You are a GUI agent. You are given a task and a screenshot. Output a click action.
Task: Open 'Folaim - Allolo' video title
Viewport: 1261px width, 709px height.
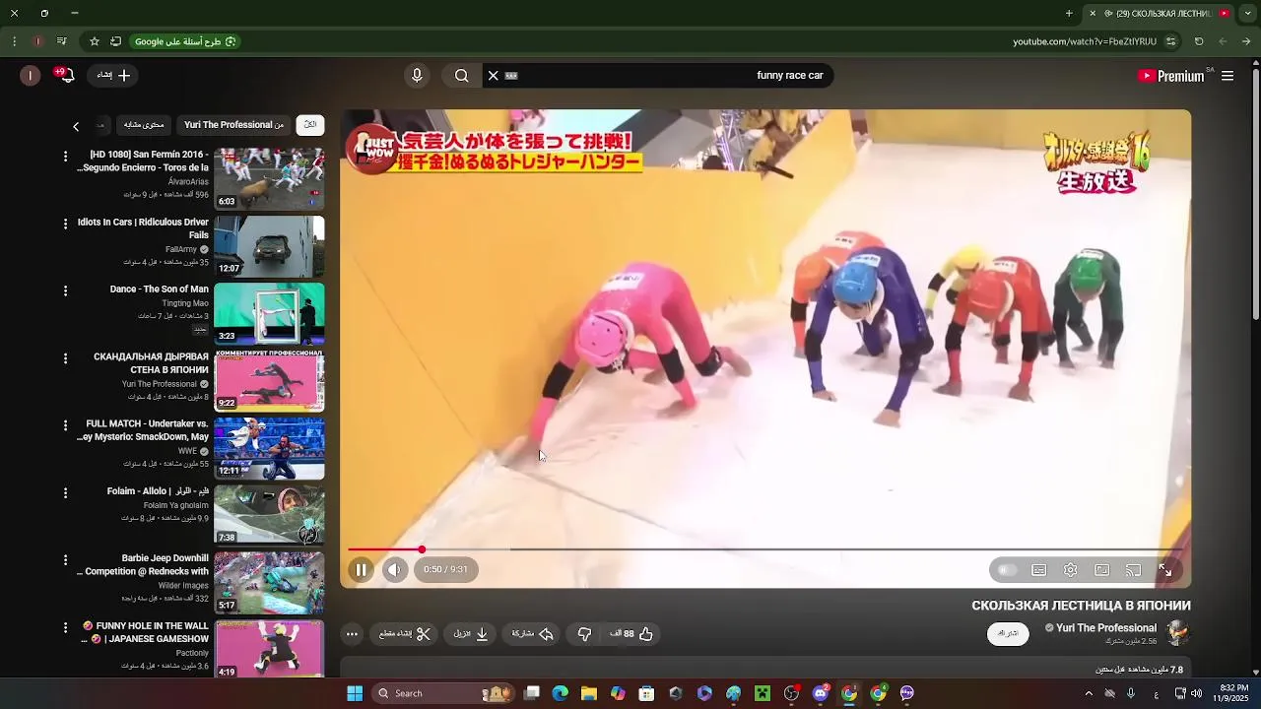tap(158, 491)
